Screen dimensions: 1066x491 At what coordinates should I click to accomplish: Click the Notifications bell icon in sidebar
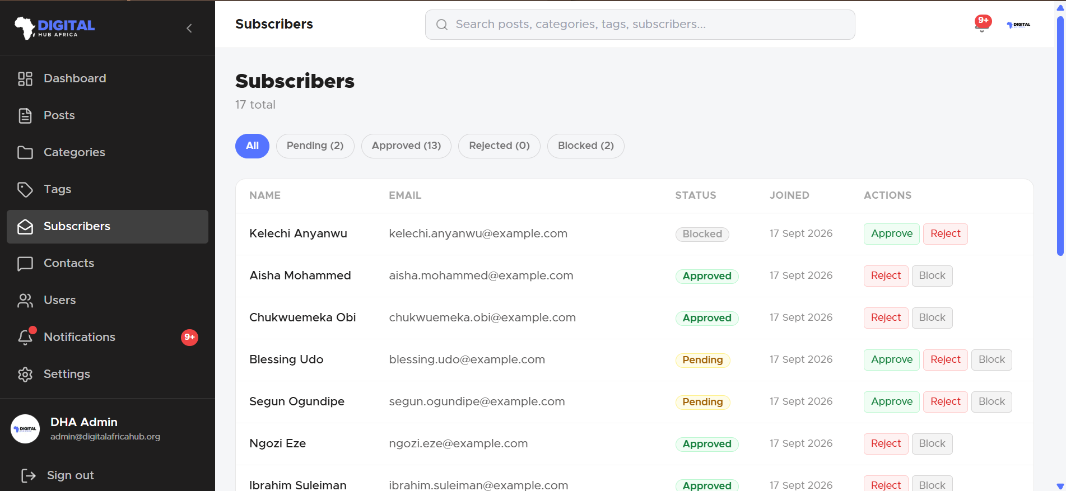(25, 337)
